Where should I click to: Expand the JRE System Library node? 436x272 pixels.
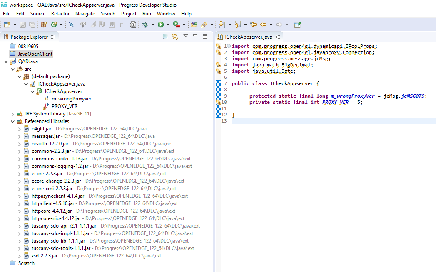12,114
